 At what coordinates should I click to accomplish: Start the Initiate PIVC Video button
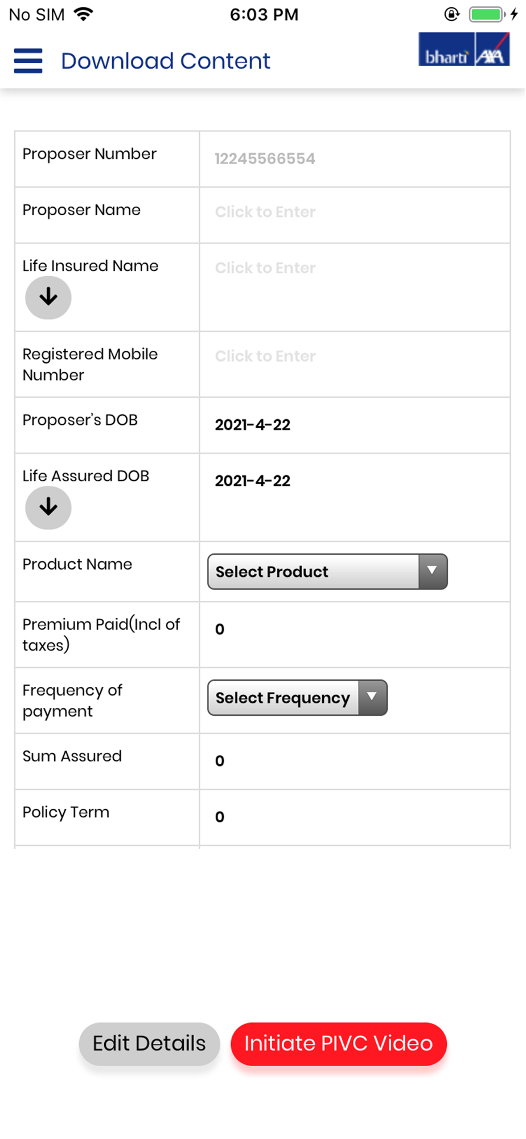tap(339, 1044)
